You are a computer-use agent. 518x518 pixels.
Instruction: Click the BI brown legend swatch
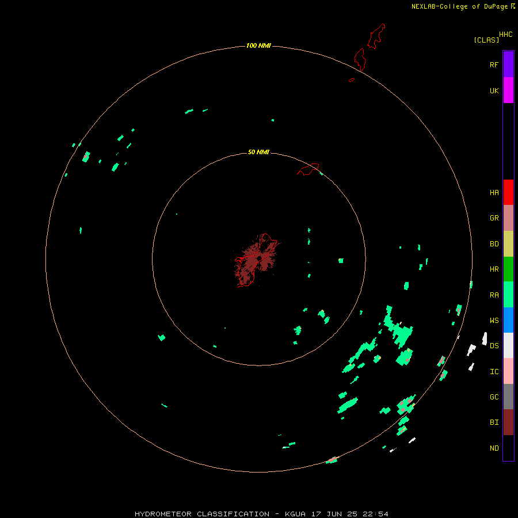(508, 422)
